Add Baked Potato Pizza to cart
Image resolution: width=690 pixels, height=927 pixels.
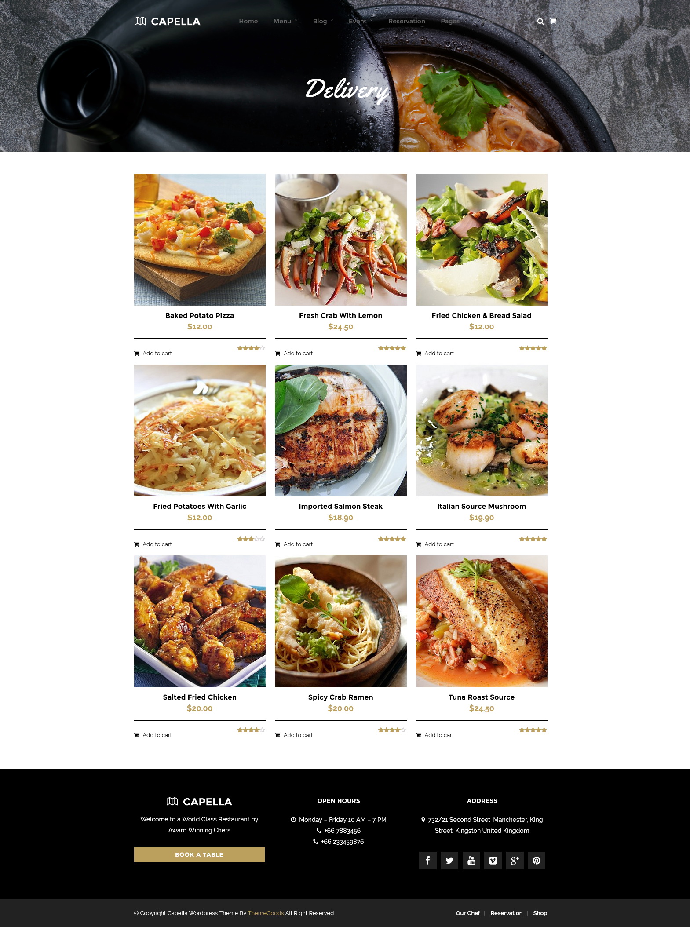pos(153,353)
